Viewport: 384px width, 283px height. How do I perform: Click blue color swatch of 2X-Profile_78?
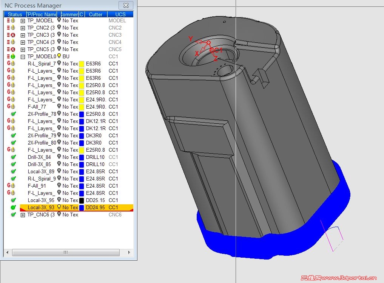point(82,114)
